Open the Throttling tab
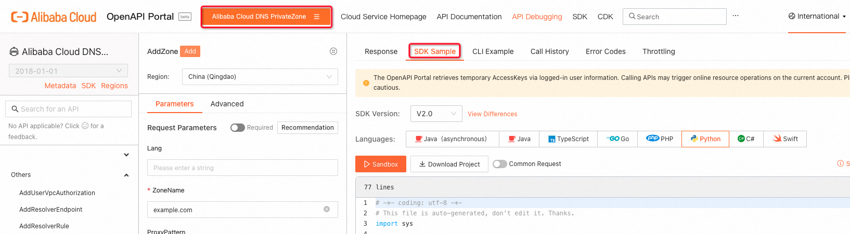The image size is (850, 234). click(659, 51)
